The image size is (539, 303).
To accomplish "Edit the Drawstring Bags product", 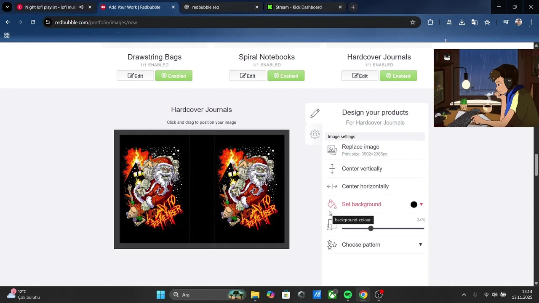I will pyautogui.click(x=135, y=76).
